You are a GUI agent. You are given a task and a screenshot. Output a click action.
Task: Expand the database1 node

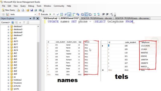[x=8, y=27]
